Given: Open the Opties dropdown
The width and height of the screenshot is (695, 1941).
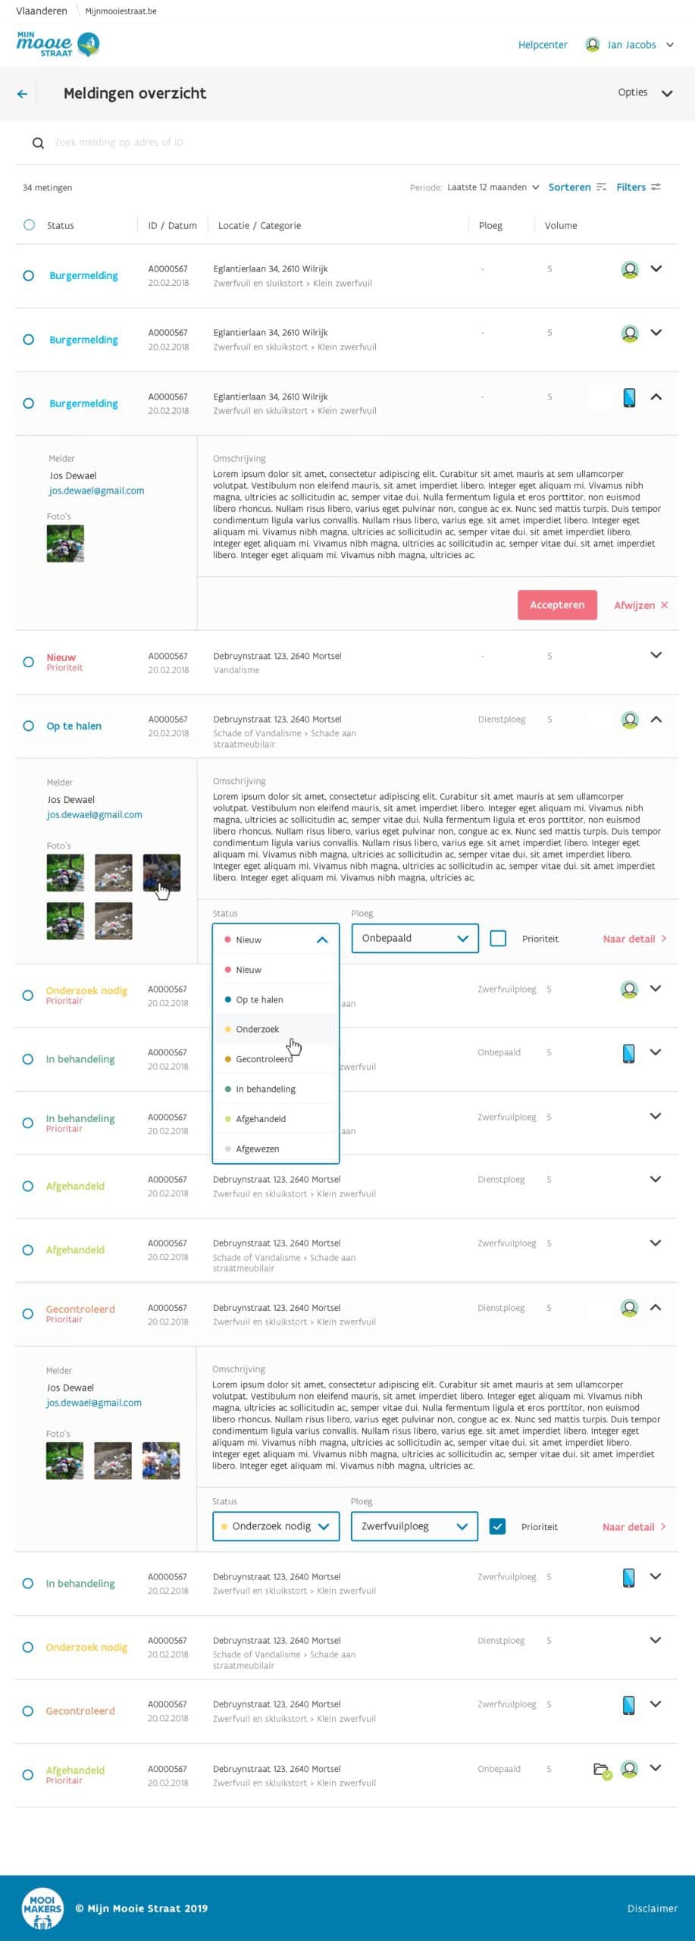Looking at the screenshot, I should coord(645,93).
